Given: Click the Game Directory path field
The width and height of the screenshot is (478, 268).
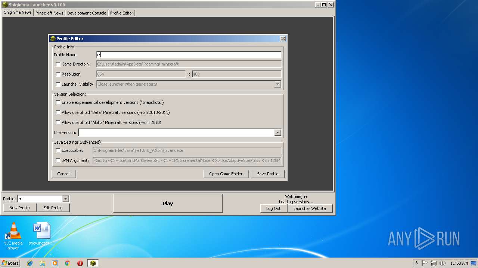Looking at the screenshot, I should pyautogui.click(x=189, y=64).
